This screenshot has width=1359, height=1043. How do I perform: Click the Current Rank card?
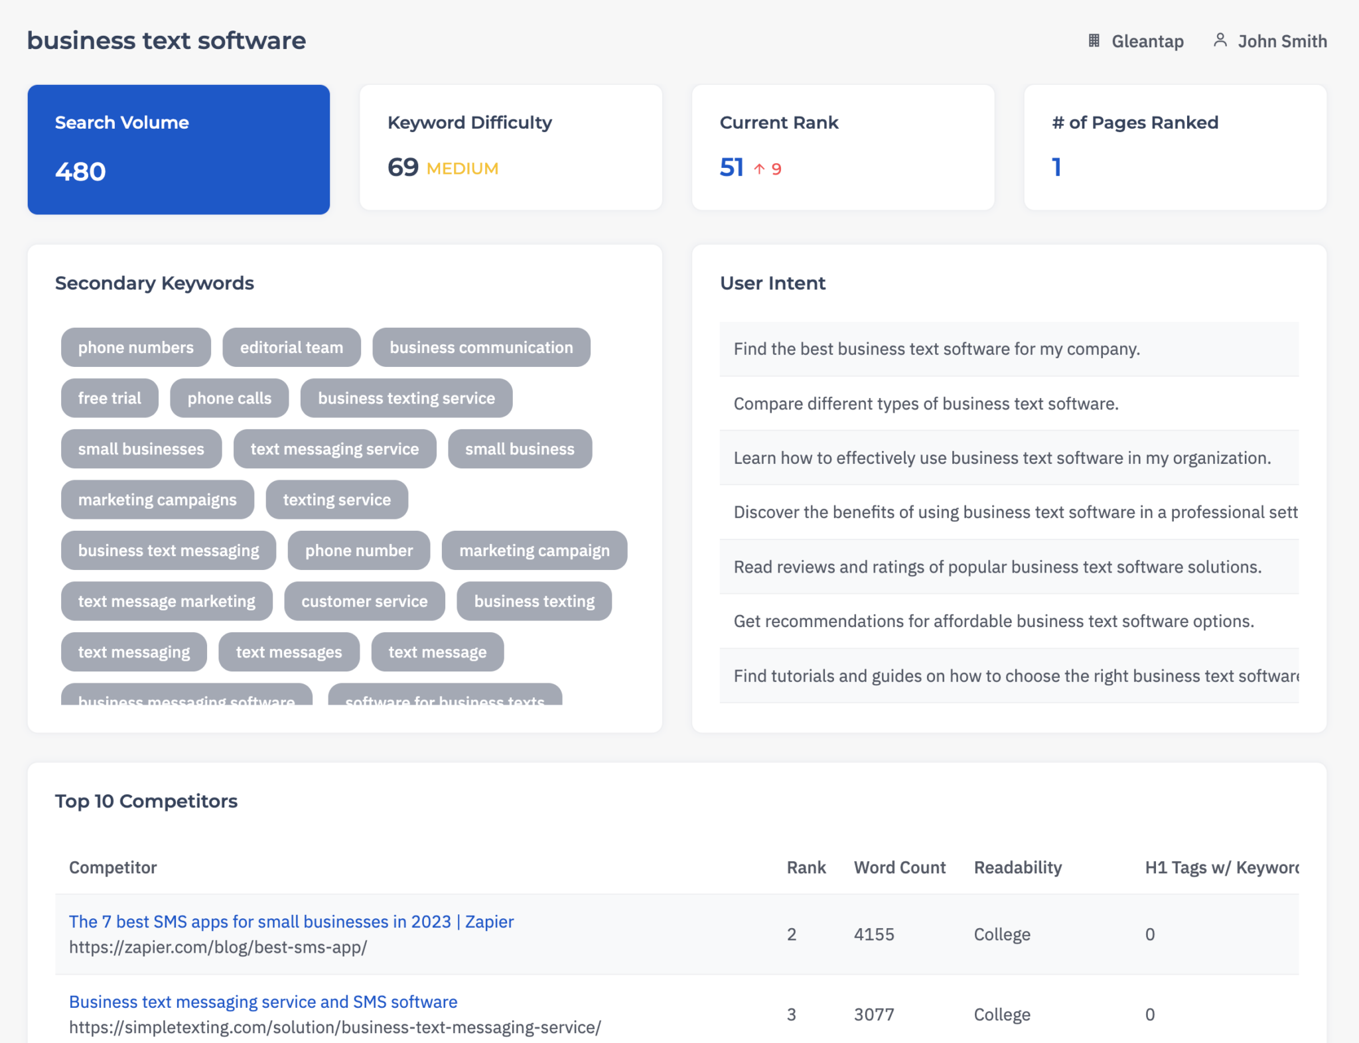pyautogui.click(x=842, y=147)
